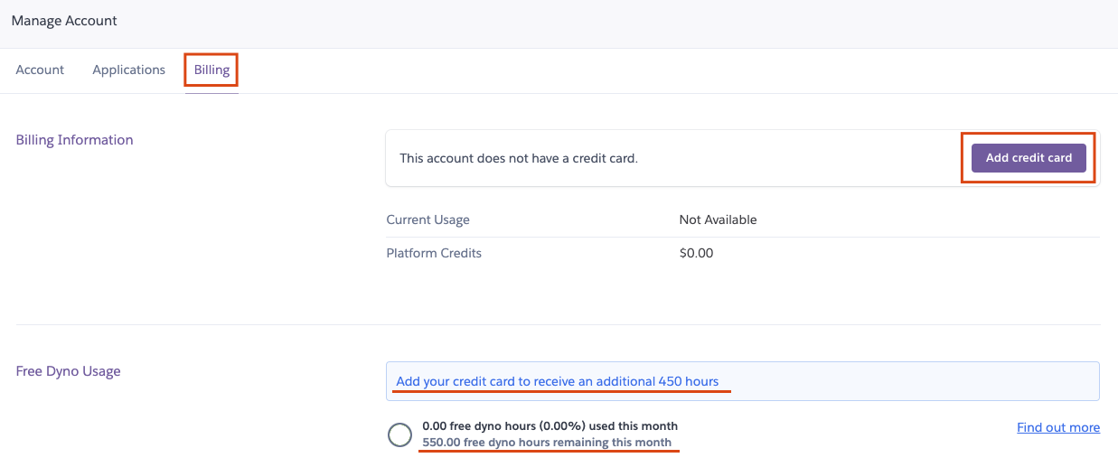Open the Applications tab
The width and height of the screenshot is (1118, 467).
click(128, 70)
